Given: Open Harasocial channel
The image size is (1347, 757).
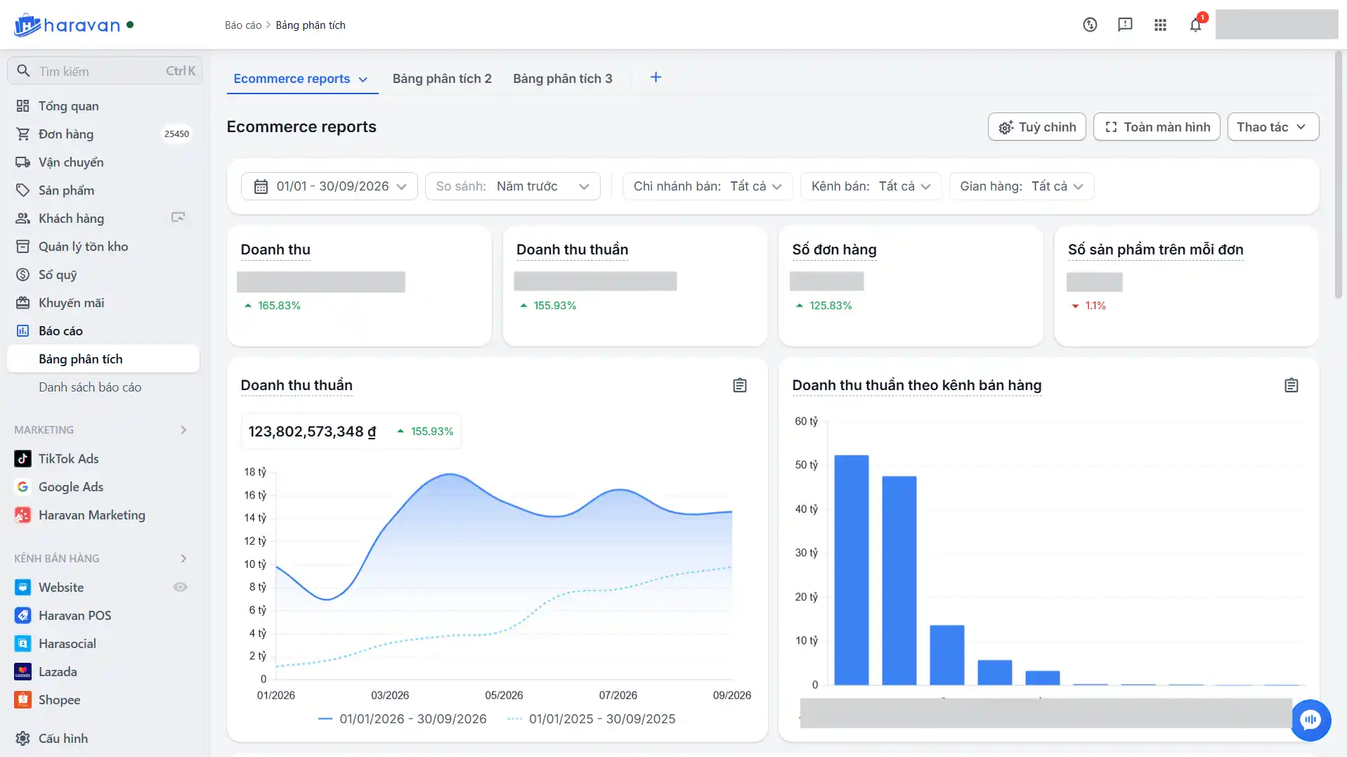Looking at the screenshot, I should (x=67, y=643).
